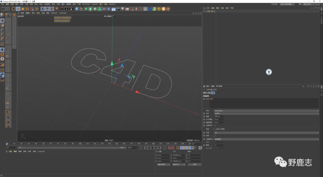Activate the Rotate tool icon
This screenshot has height=177, width=323.
[27, 9]
